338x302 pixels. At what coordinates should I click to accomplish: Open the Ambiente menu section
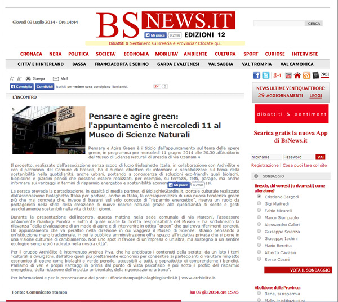coord(195,54)
